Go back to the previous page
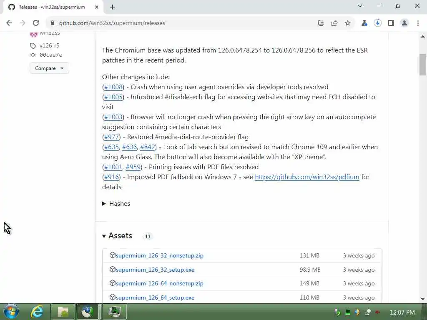The width and height of the screenshot is (427, 320). 9,23
